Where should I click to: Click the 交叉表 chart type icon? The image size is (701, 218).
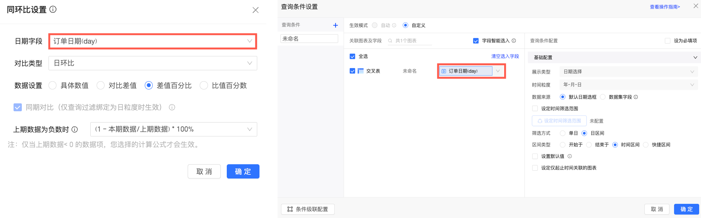(361, 71)
